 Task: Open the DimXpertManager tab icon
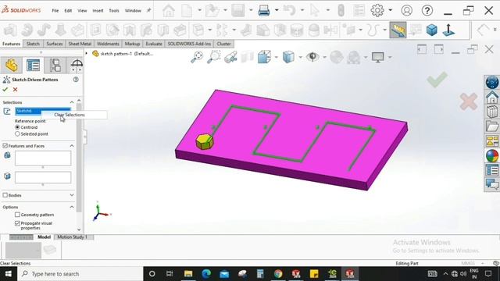click(77, 65)
